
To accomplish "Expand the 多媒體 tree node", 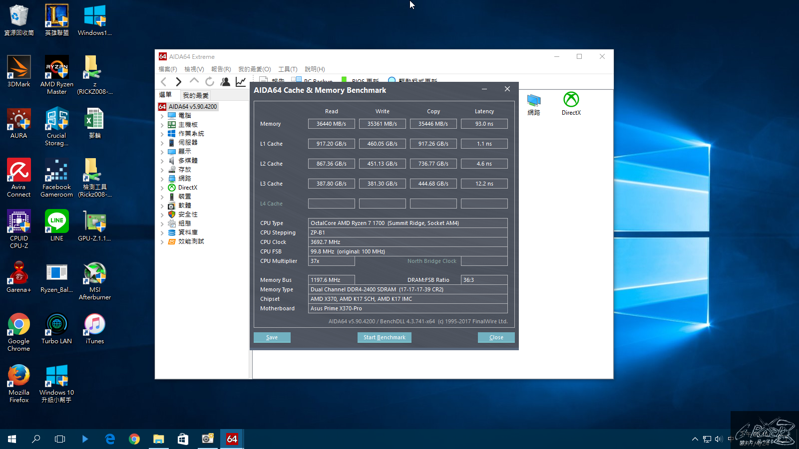I will click(162, 161).
